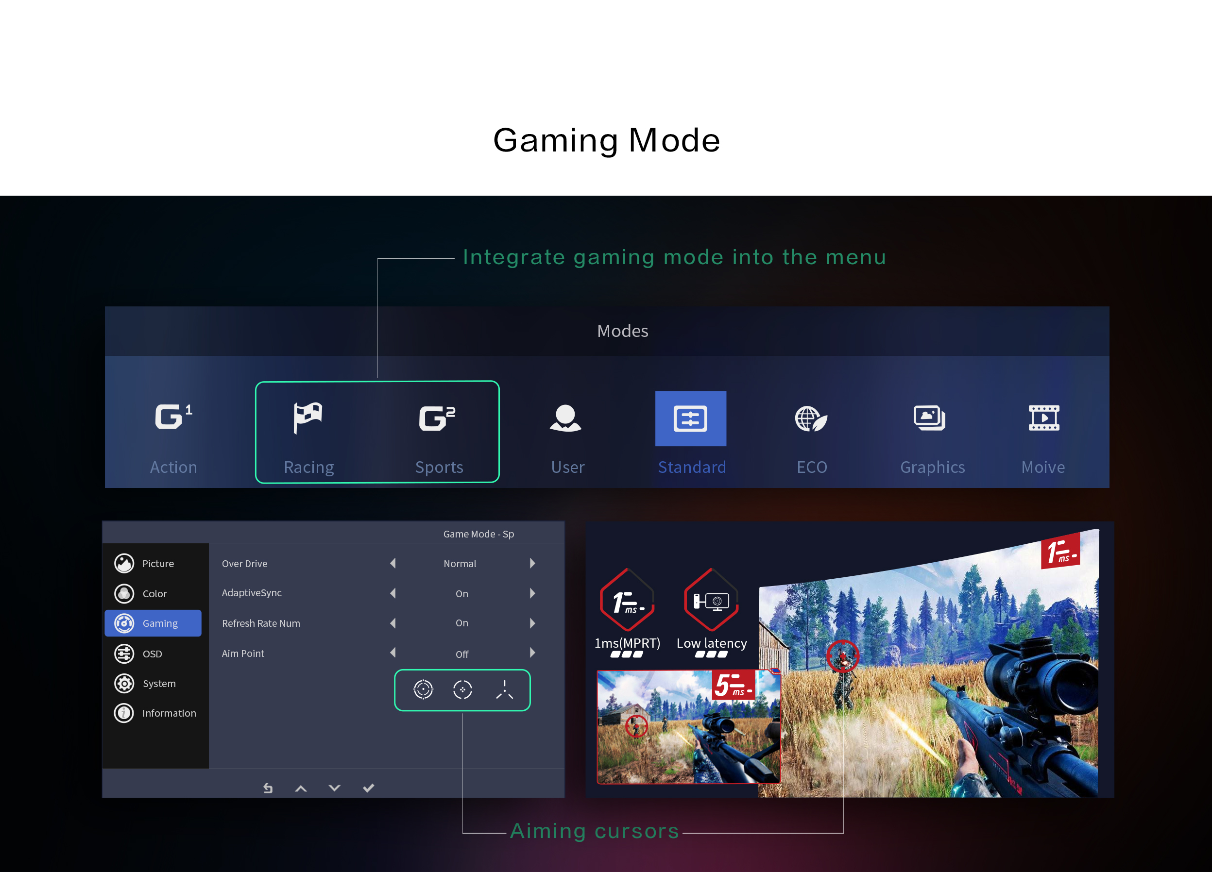Pick the dotted circle aiming cursor
The height and width of the screenshot is (872, 1212).
click(462, 689)
